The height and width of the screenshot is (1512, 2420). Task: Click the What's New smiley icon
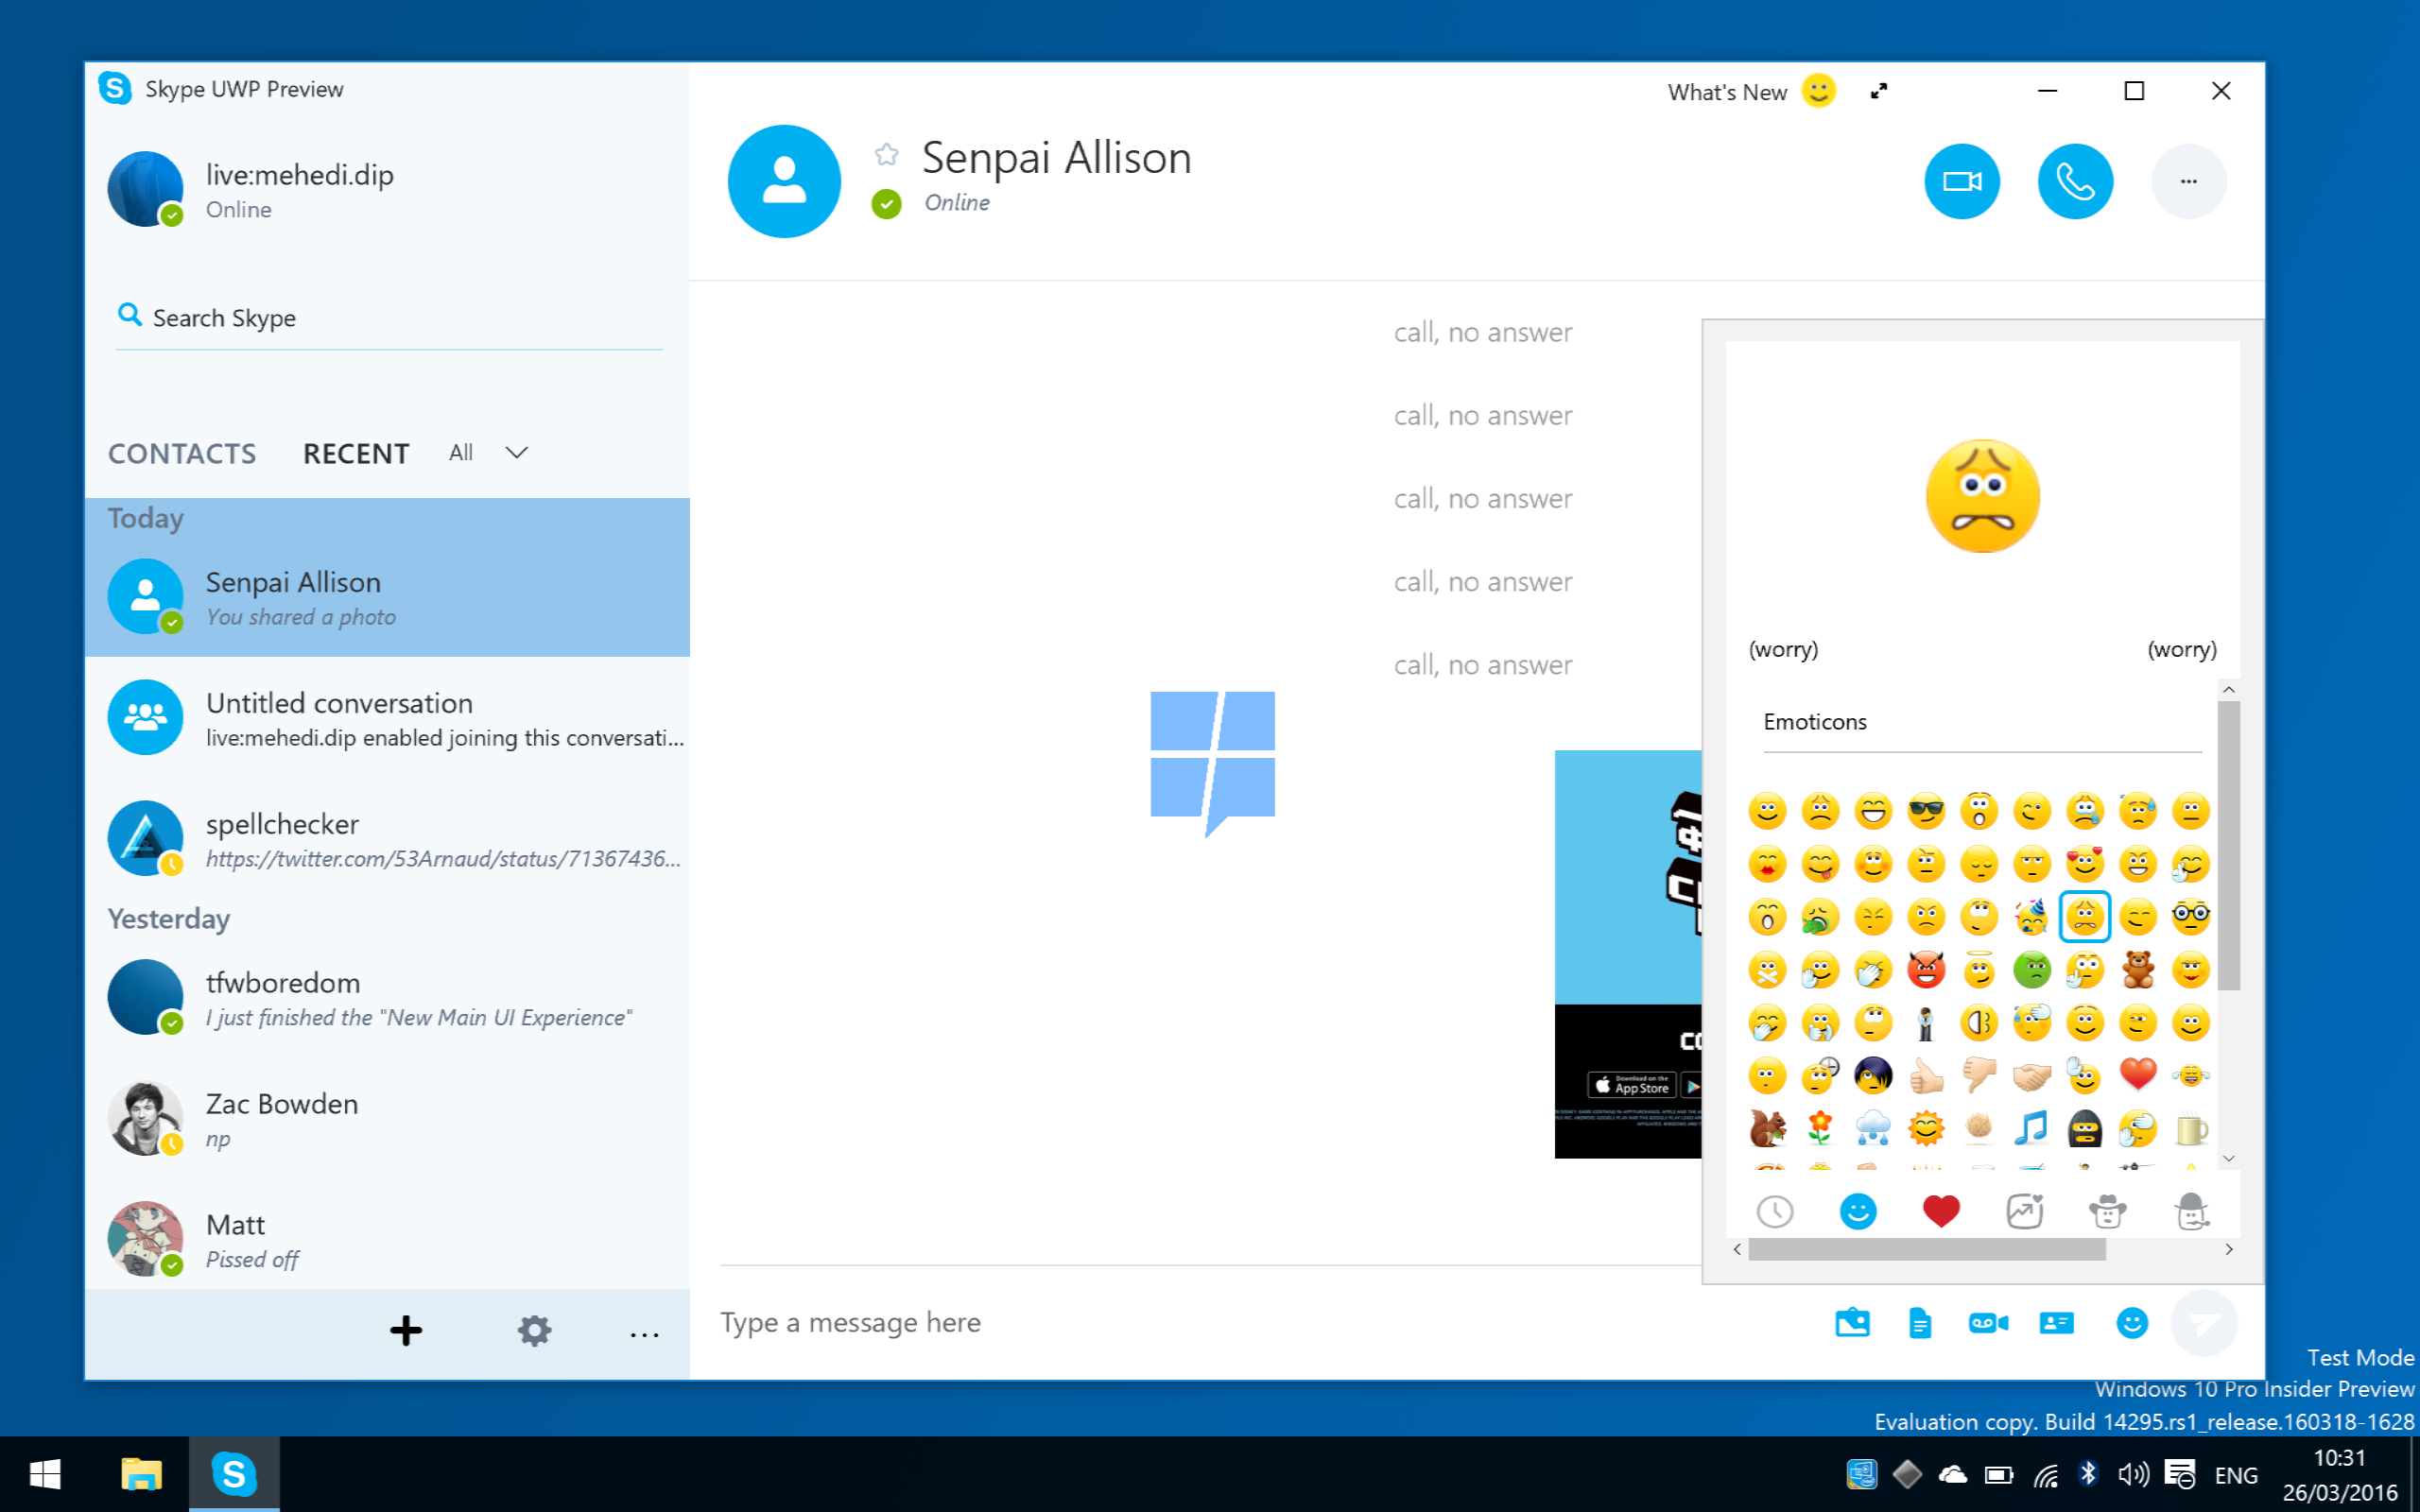pos(1819,91)
